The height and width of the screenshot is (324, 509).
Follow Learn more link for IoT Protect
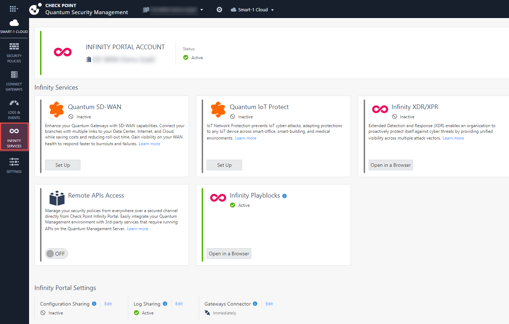tap(246, 138)
